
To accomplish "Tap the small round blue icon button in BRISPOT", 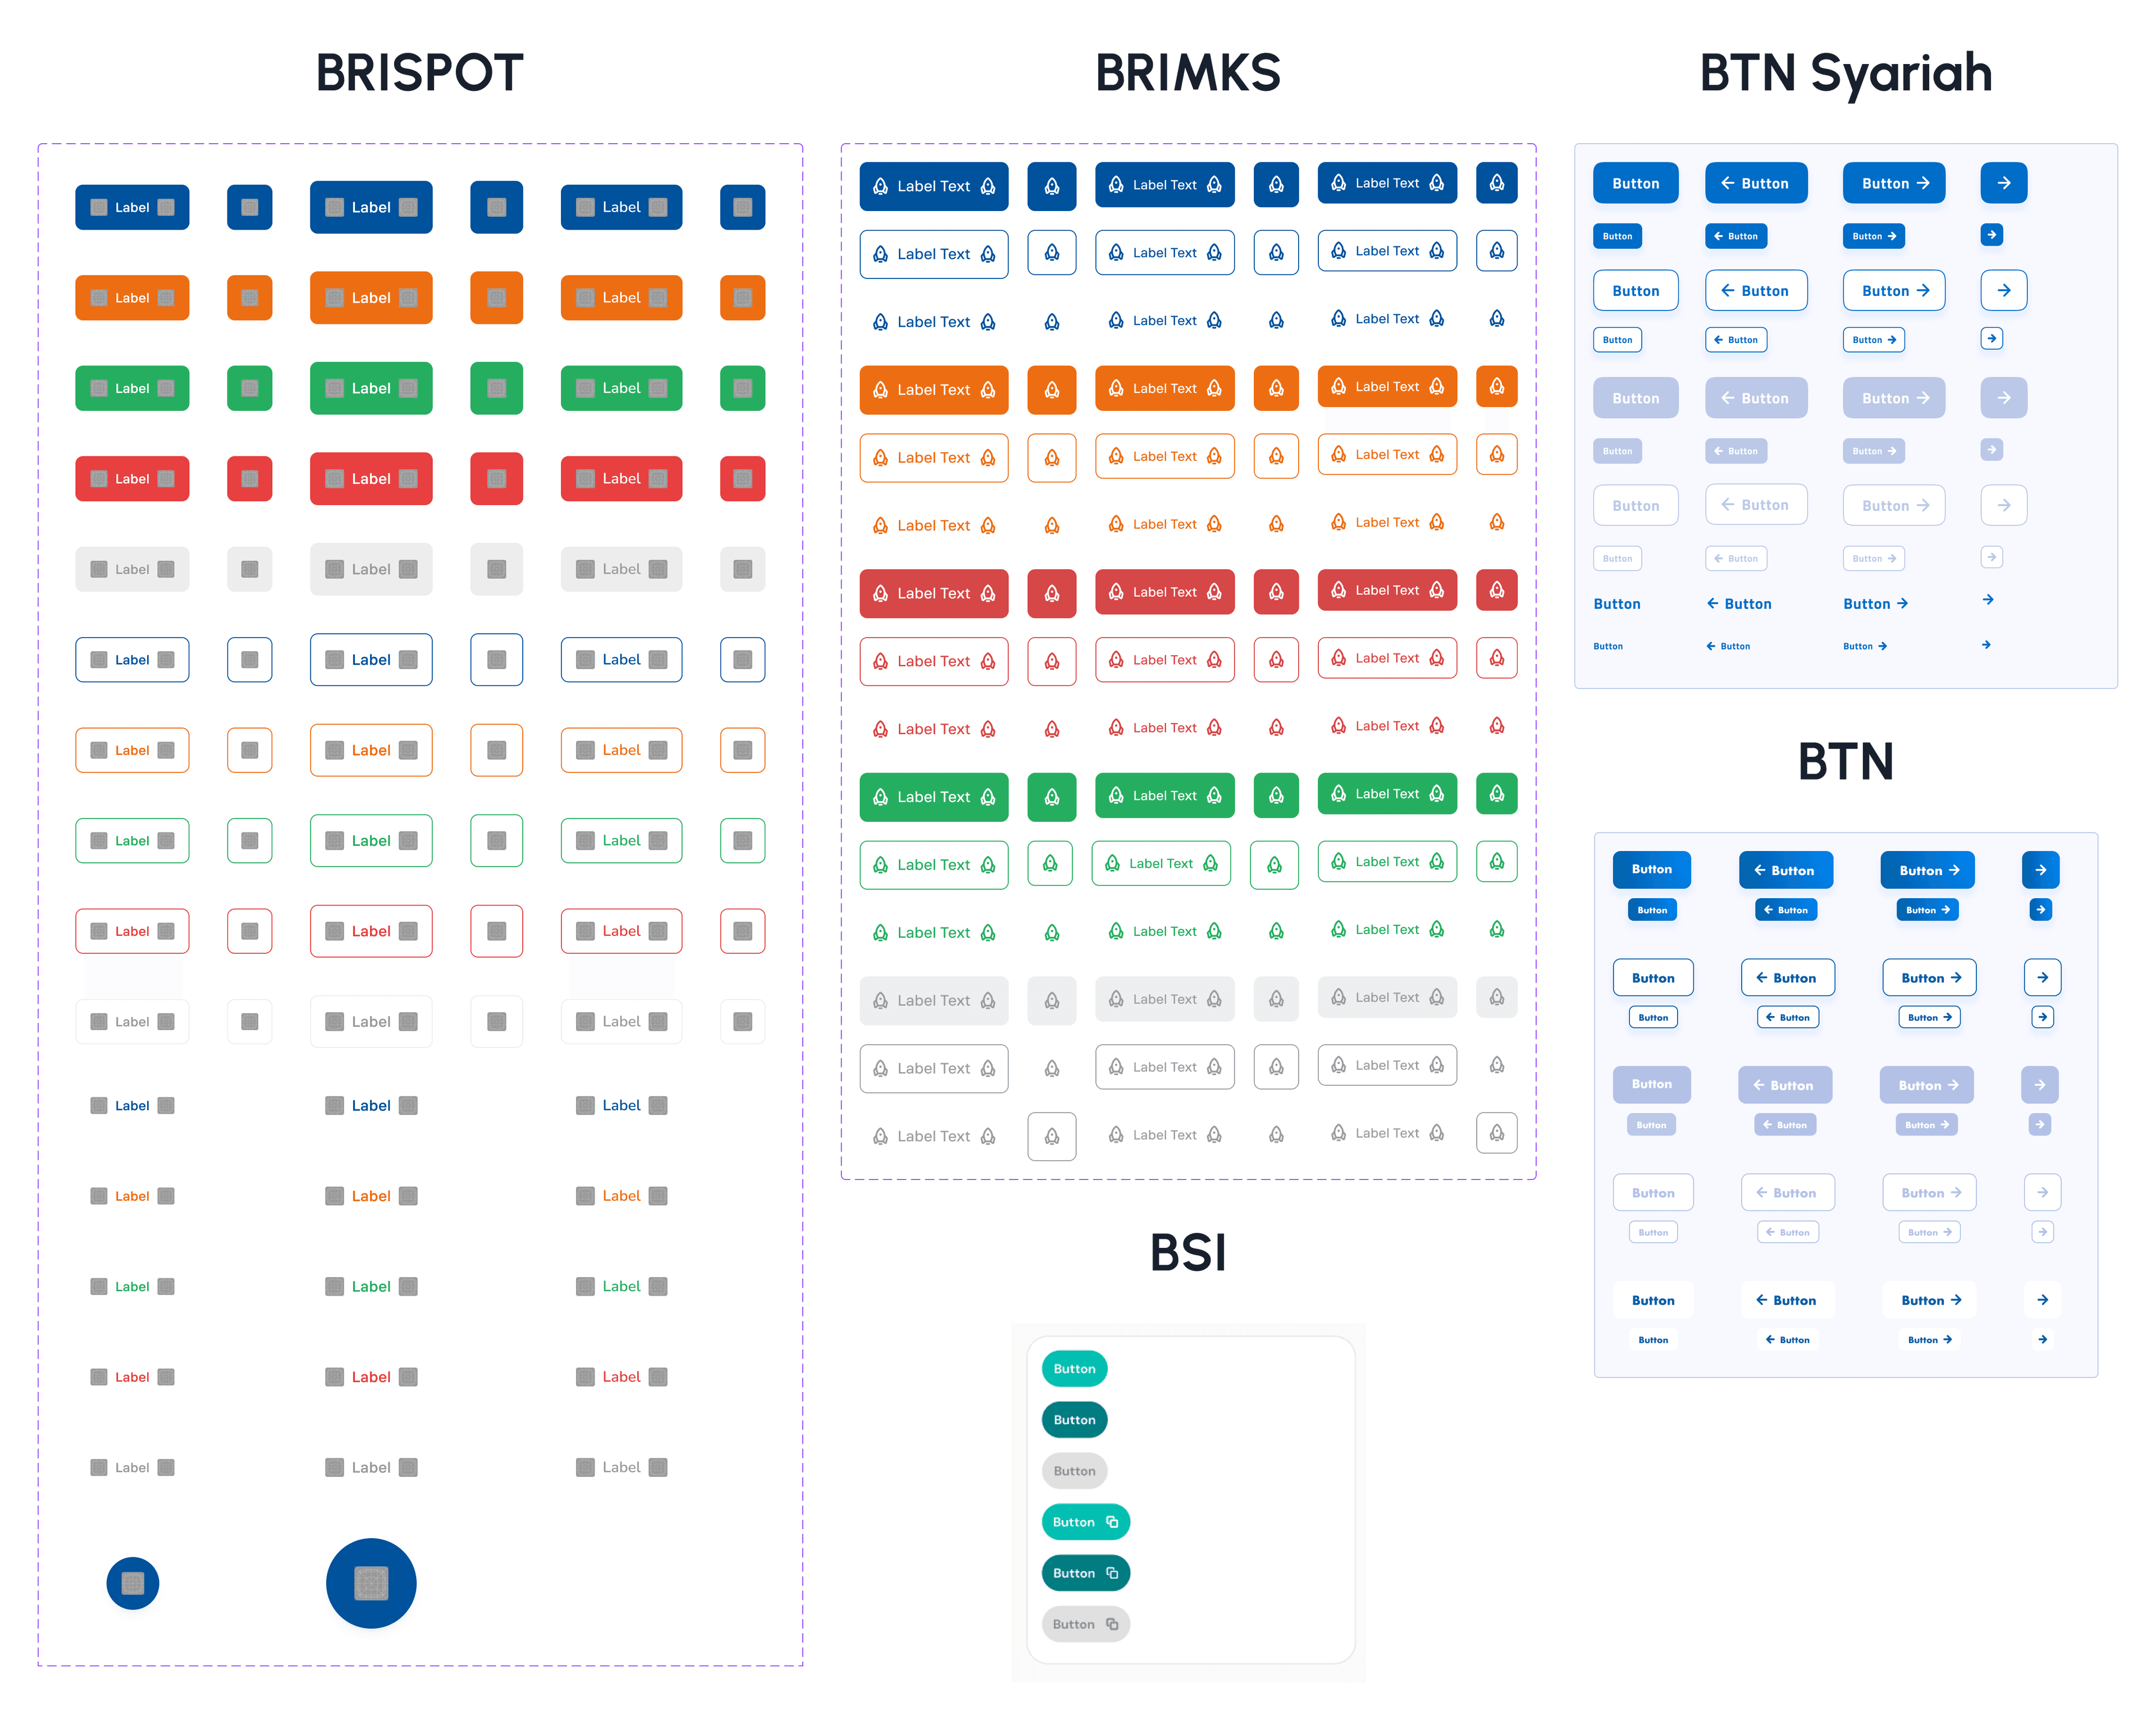I will point(133,1583).
